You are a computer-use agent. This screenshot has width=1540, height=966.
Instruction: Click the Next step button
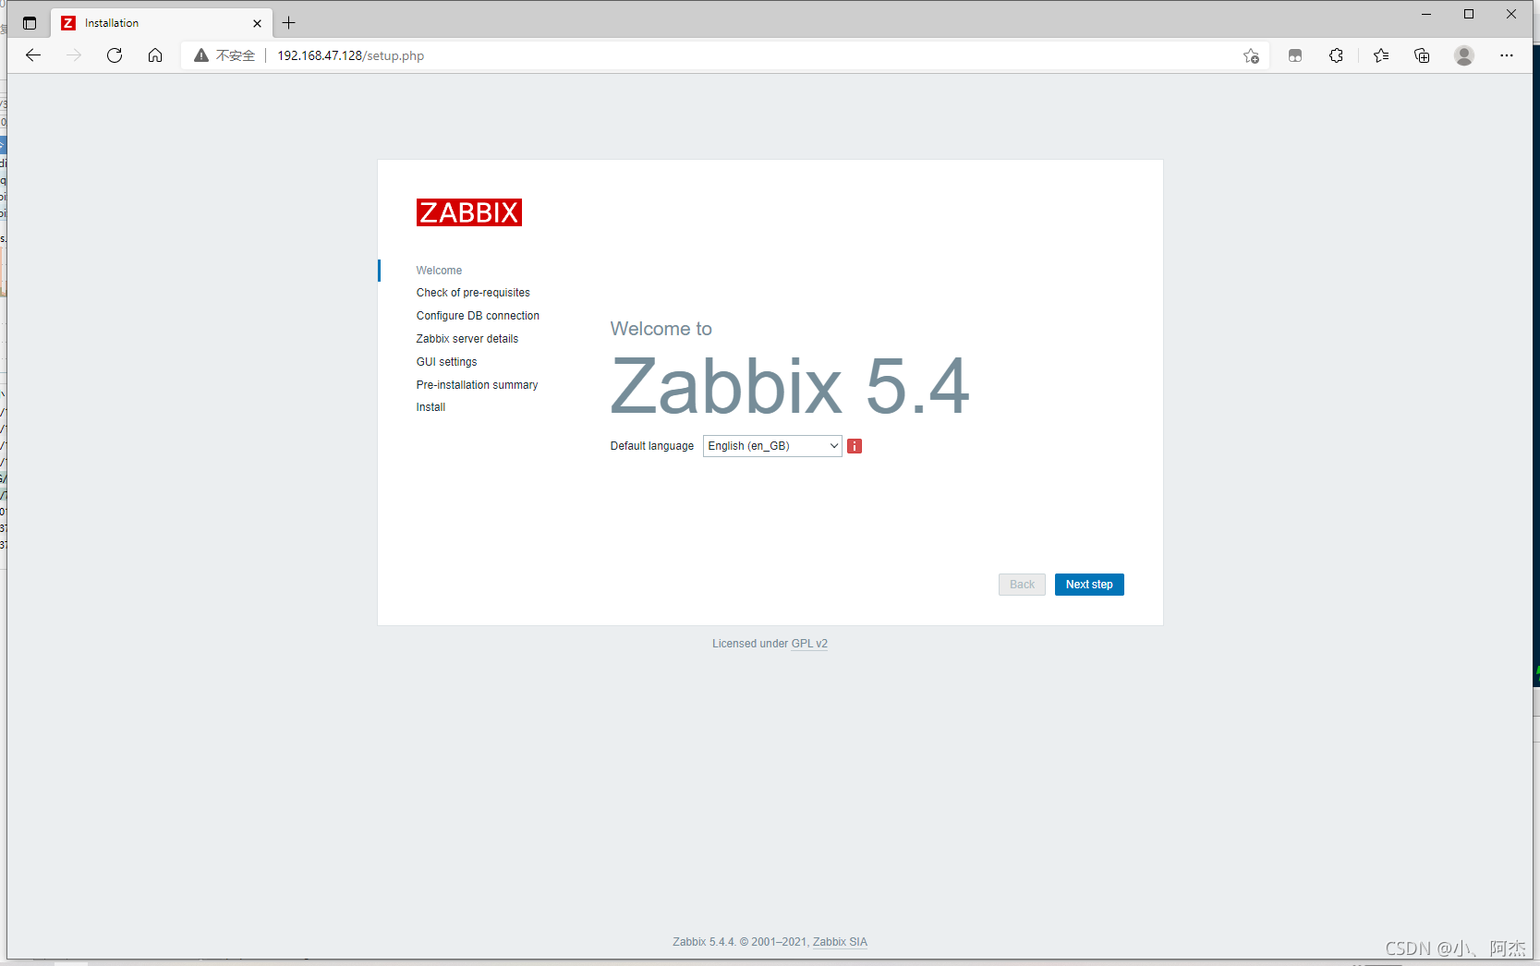[x=1089, y=585]
